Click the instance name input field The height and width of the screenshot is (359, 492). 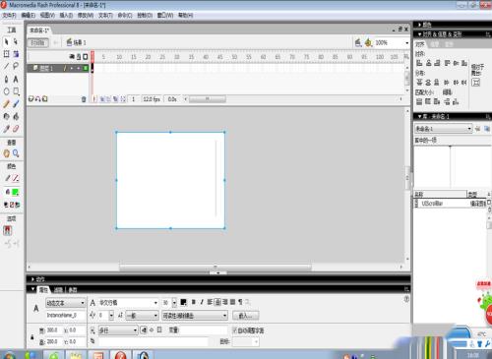65,316
